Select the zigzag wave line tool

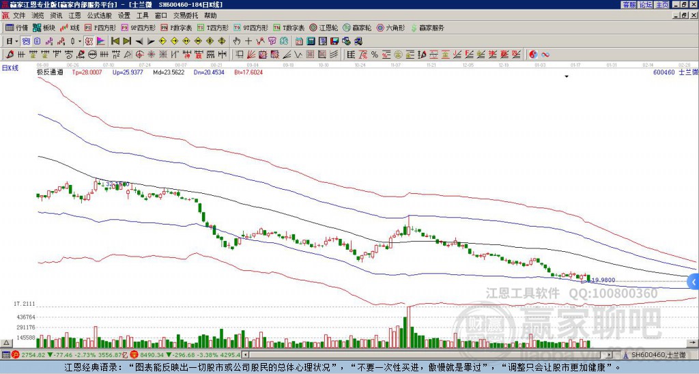pyautogui.click(x=298, y=55)
